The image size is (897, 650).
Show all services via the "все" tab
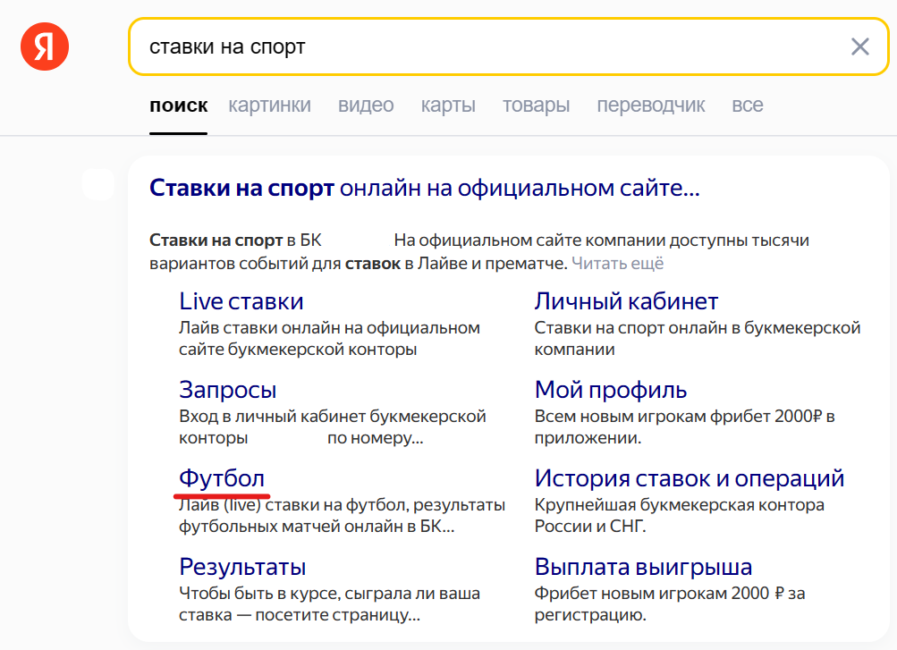747,106
